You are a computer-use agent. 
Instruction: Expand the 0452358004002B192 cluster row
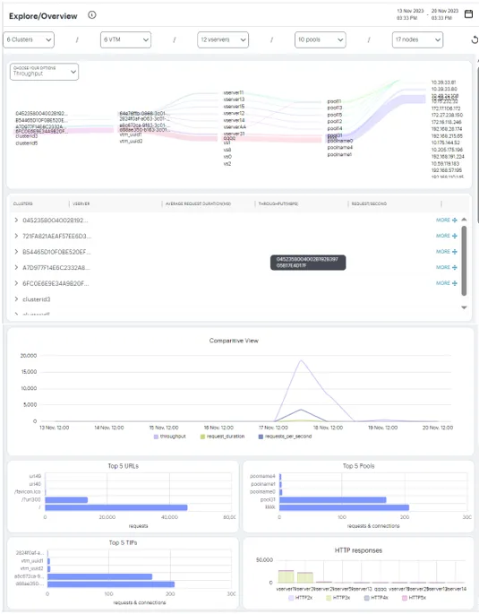coord(16,221)
